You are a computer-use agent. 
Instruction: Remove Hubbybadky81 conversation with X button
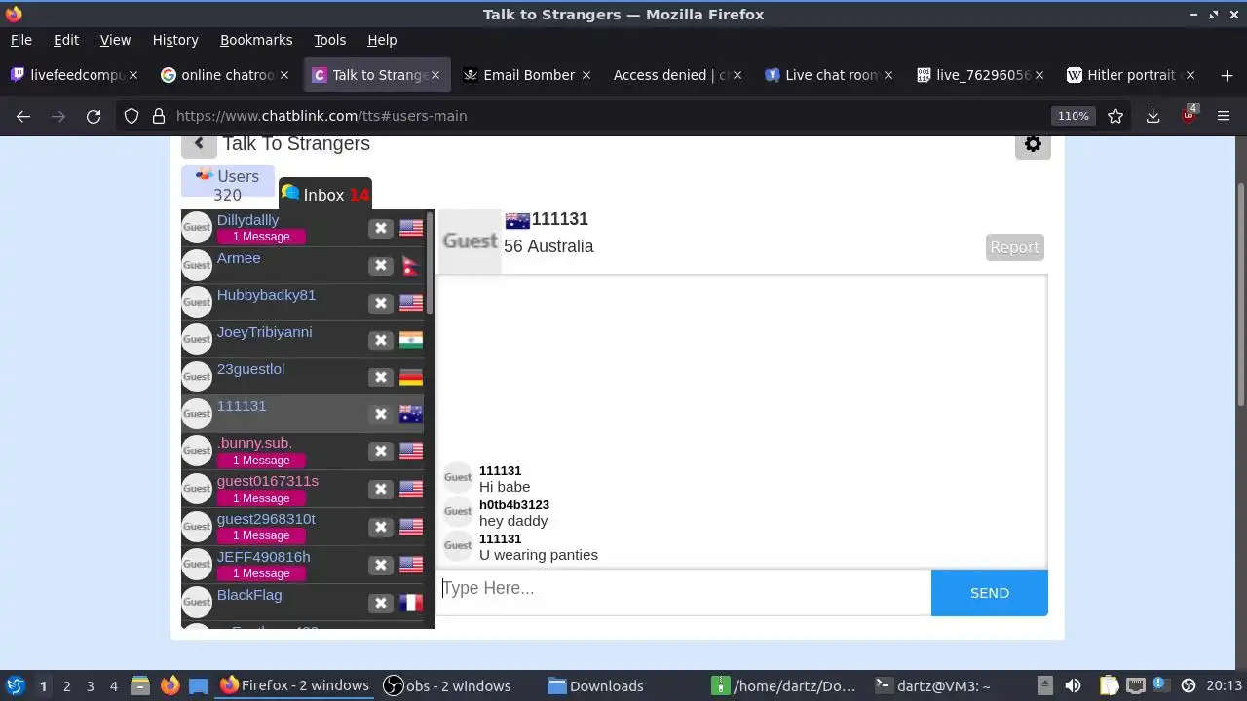381,303
